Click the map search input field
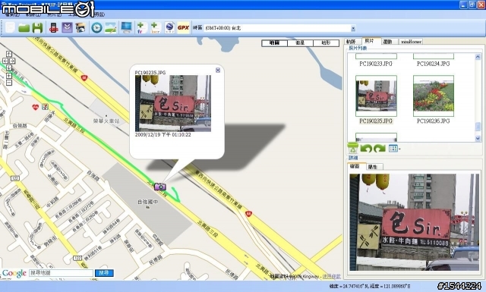 (x=61, y=273)
